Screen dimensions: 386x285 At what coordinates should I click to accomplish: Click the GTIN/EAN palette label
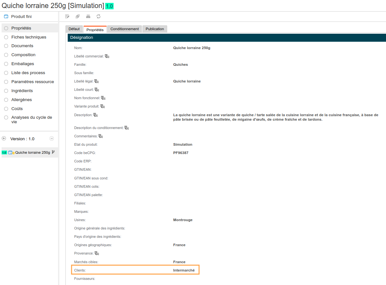(89, 195)
